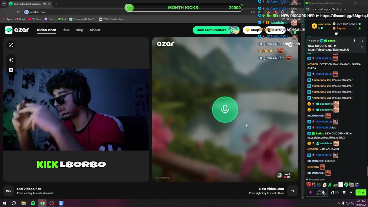The width and height of the screenshot is (368, 207).
Task: Go to Next Video Chat arrow
Action: point(292,191)
